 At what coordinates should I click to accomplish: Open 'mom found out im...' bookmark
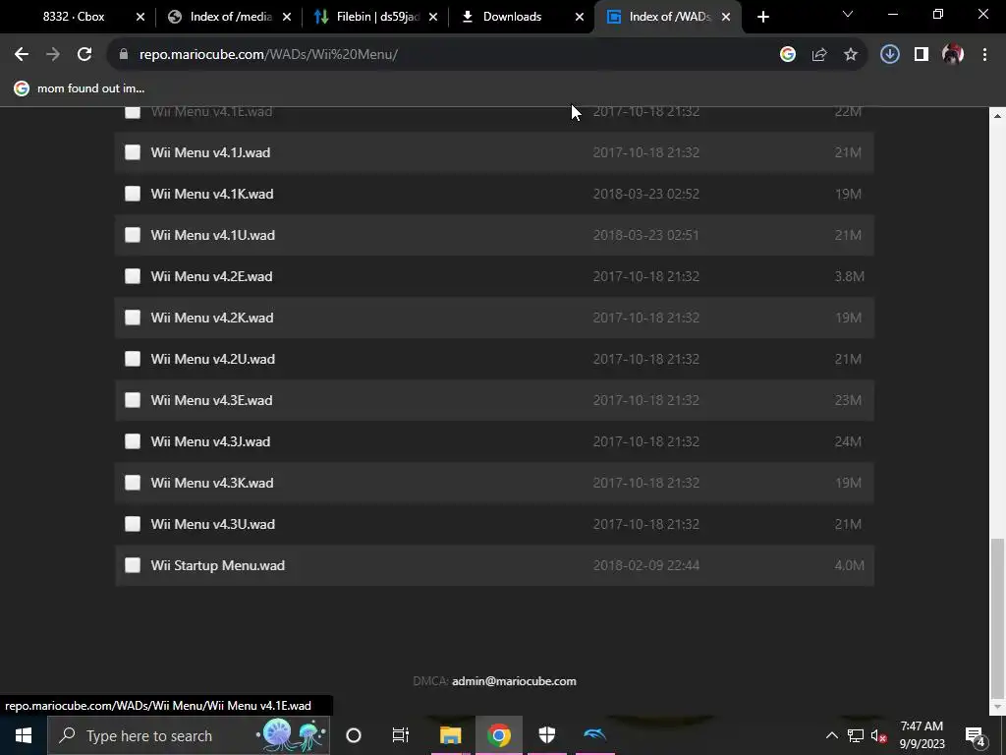[x=80, y=88]
